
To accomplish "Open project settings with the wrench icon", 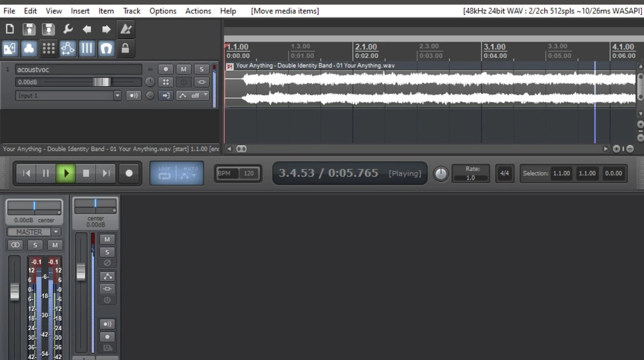I will (68, 29).
